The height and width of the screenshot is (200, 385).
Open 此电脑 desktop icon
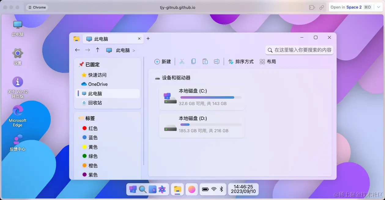point(18,28)
